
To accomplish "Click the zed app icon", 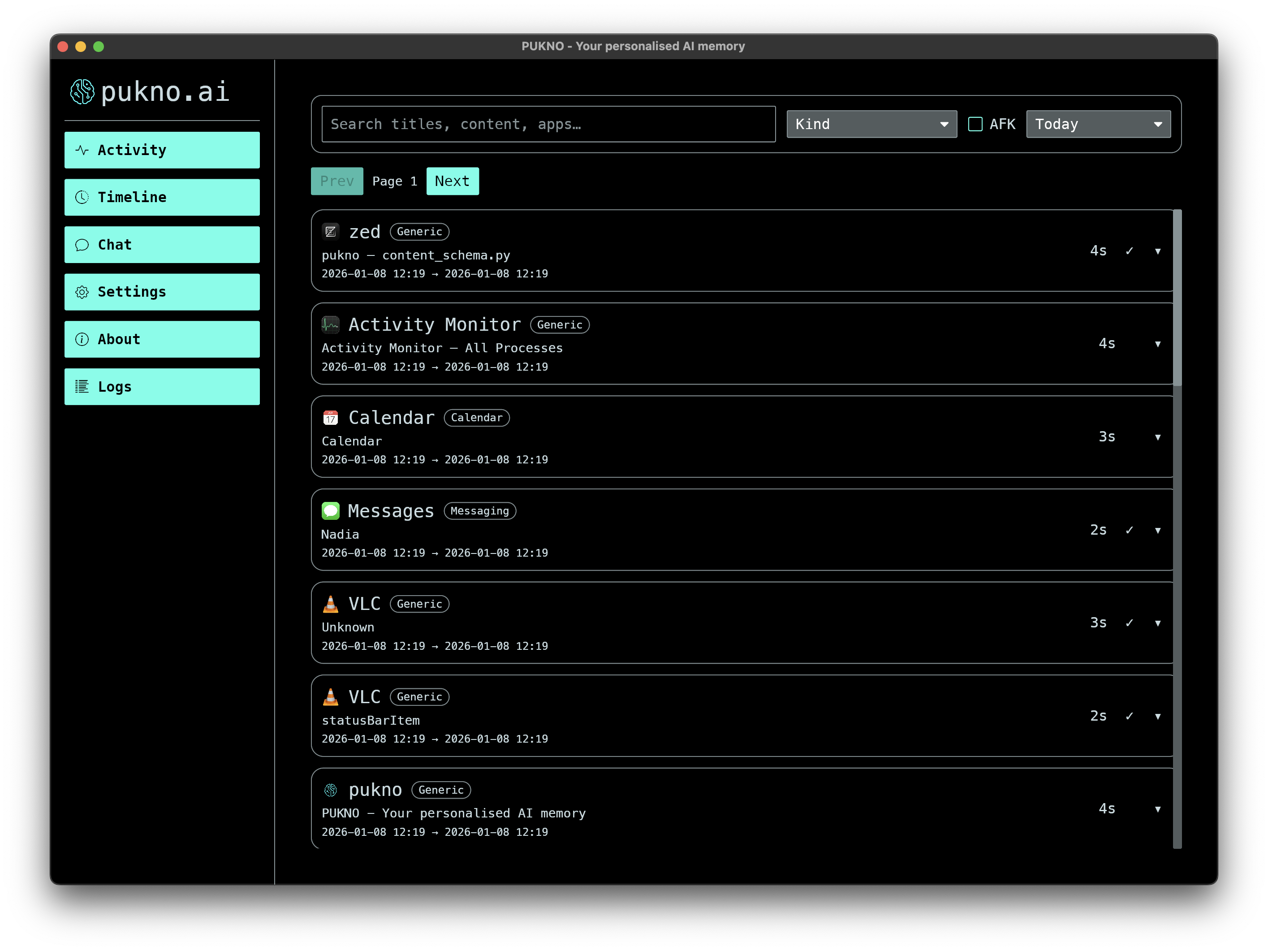I will [x=330, y=232].
